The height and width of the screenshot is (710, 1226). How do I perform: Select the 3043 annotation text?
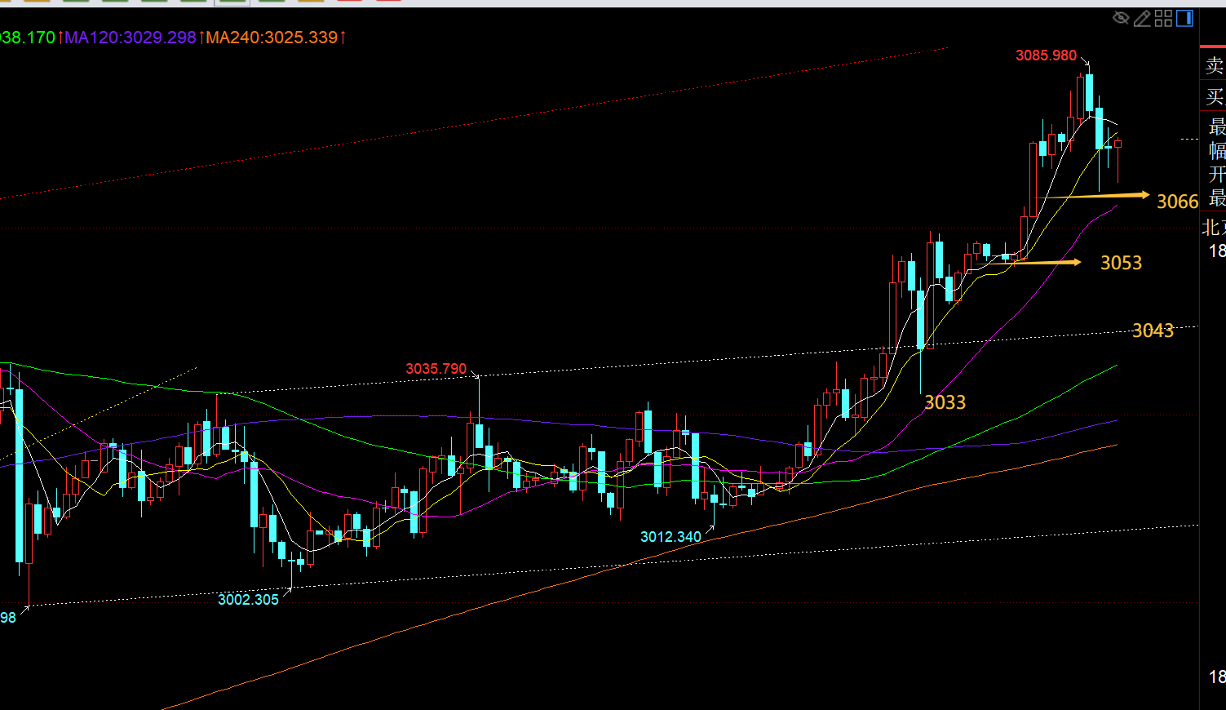tap(1153, 331)
